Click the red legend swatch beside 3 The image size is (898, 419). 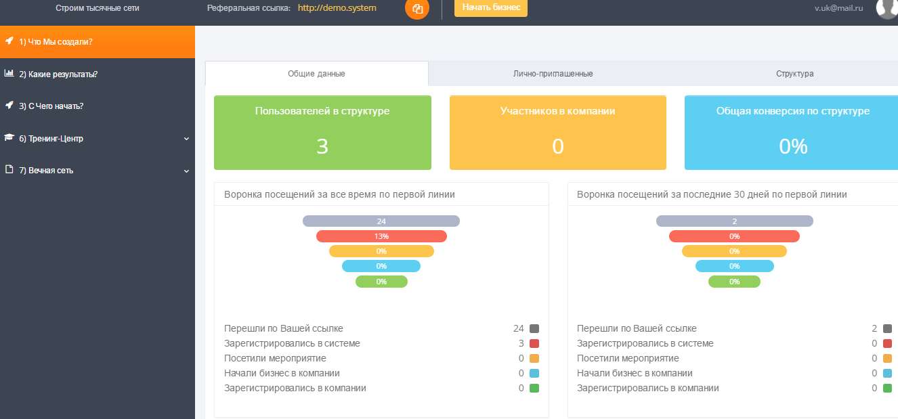tap(534, 343)
